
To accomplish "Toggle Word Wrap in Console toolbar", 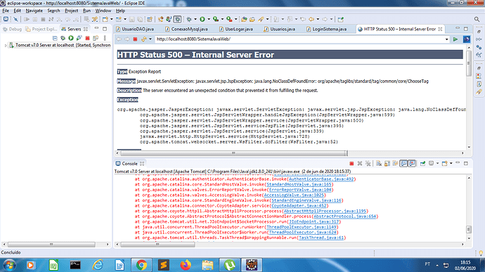I will pos(395,163).
